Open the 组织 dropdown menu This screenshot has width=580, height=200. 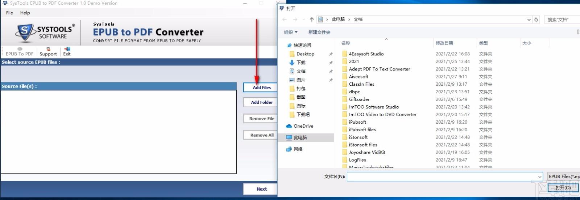(x=291, y=32)
